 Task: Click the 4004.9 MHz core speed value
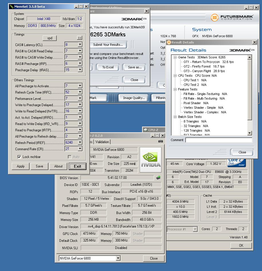click(180, 201)
